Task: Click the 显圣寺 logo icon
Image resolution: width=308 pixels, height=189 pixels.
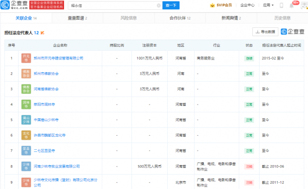Action: pos(26,150)
